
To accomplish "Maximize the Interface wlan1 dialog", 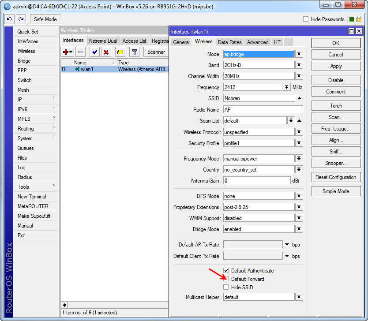I will pyautogui.click(x=351, y=31).
